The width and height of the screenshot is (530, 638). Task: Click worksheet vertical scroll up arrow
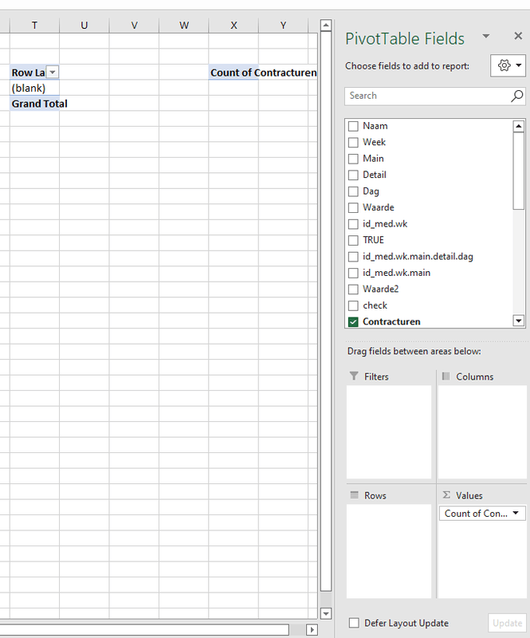[326, 26]
